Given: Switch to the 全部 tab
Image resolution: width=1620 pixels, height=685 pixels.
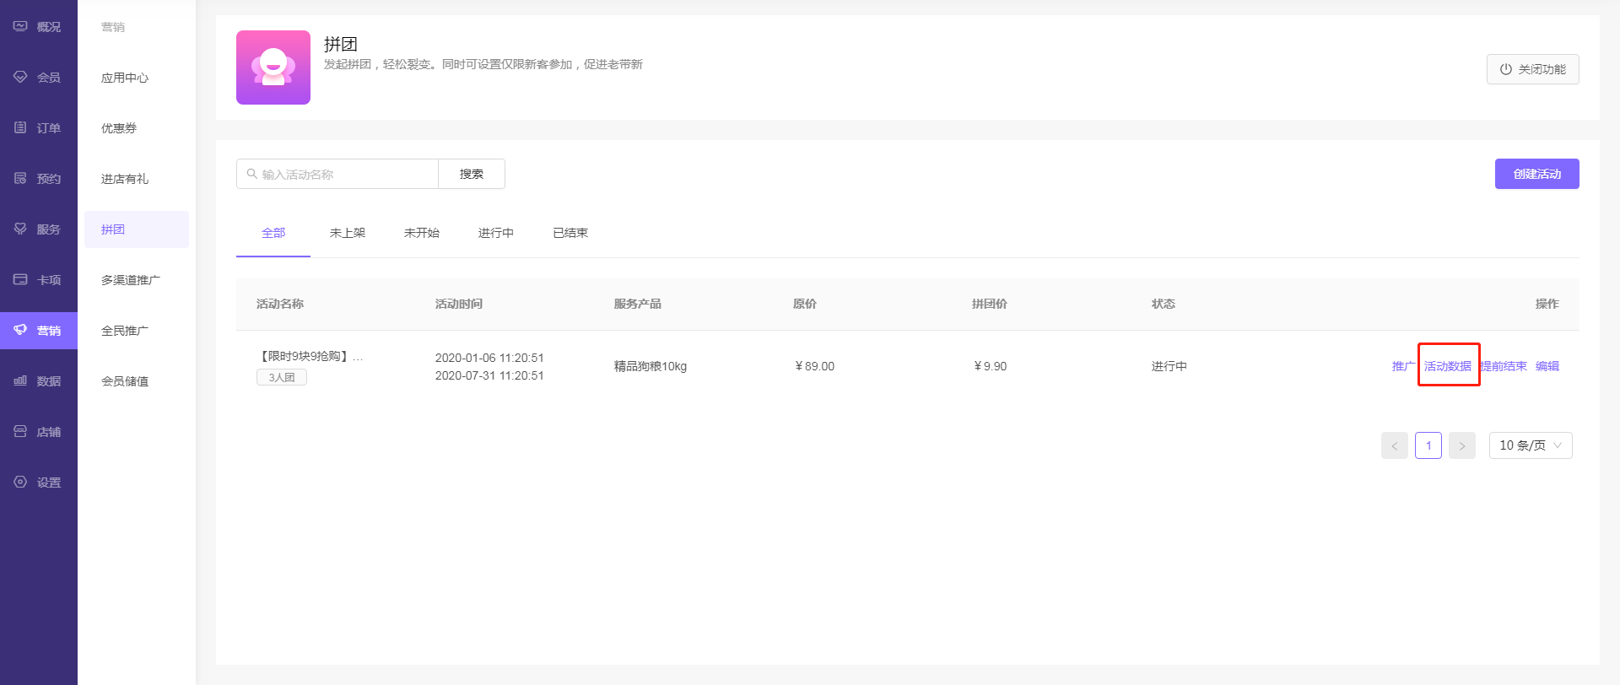Looking at the screenshot, I should click(x=273, y=233).
